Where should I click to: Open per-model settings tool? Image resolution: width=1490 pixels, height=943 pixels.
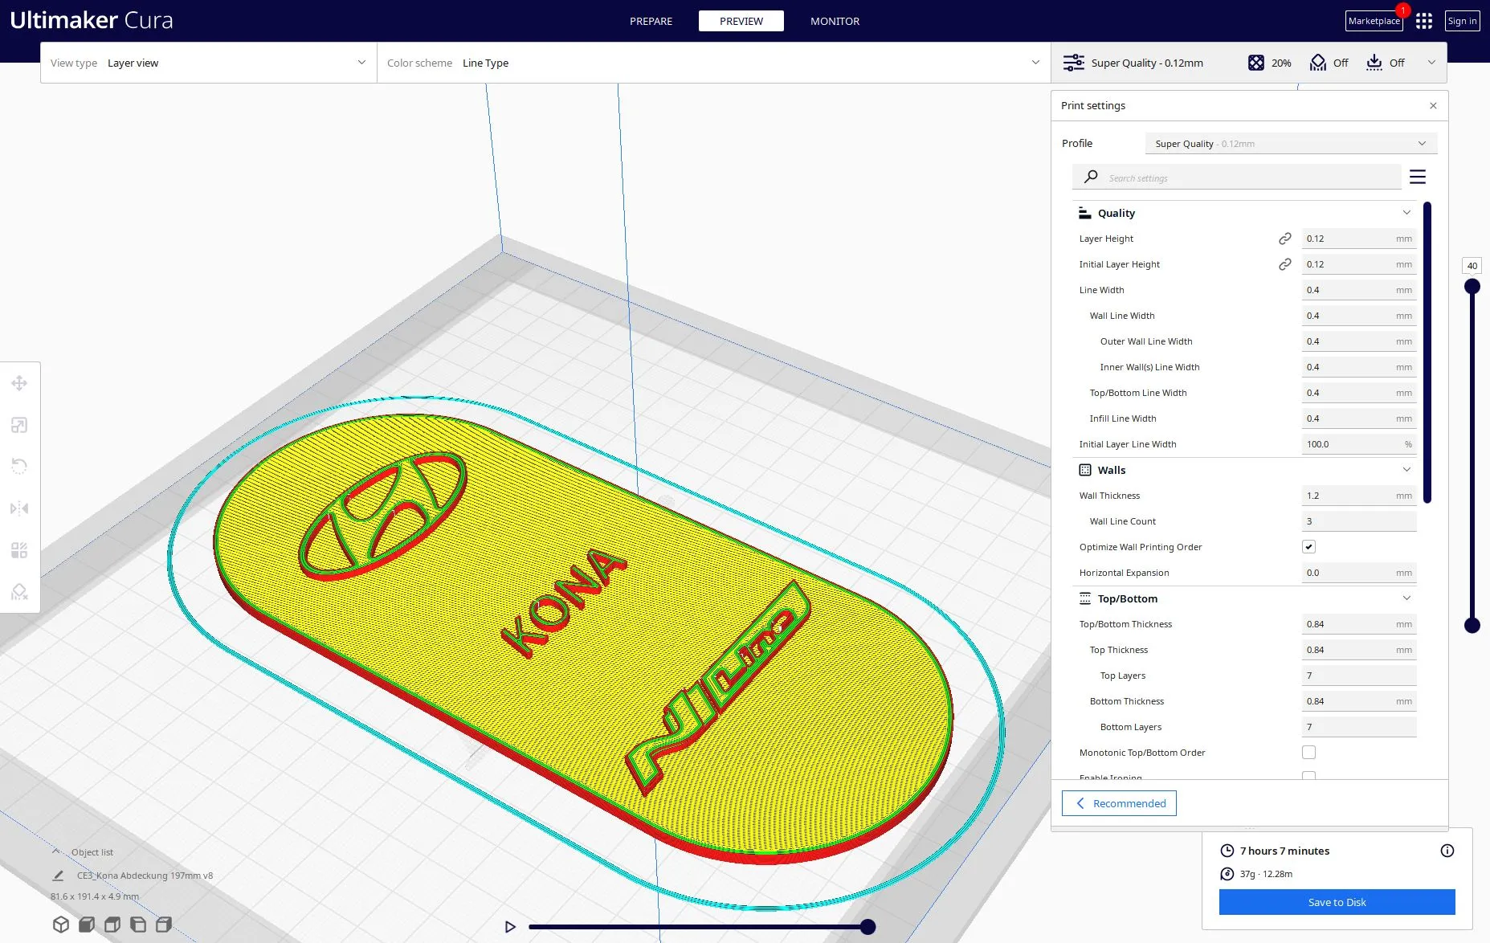click(19, 550)
